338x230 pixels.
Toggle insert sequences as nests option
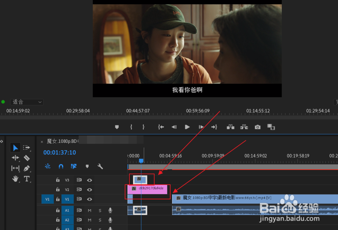point(48,166)
